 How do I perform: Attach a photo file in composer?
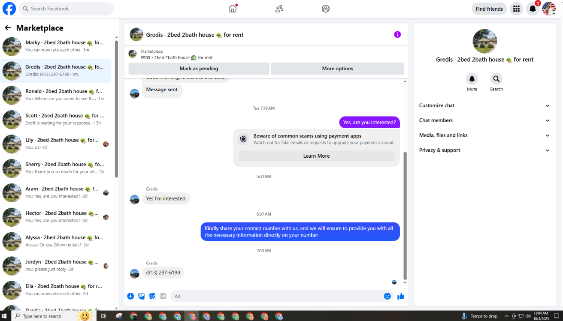click(x=141, y=296)
